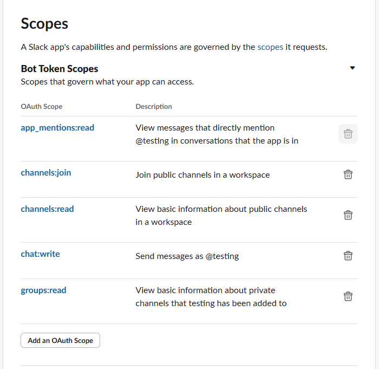Click the OAuth Scope column header
Image resolution: width=379 pixels, height=369 pixels.
[42, 107]
